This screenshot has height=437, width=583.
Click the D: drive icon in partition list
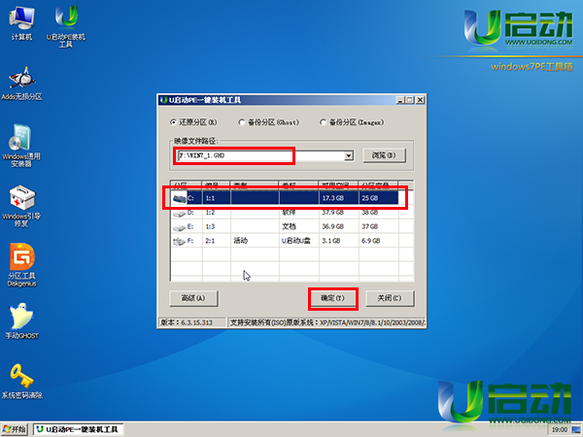pyautogui.click(x=179, y=214)
